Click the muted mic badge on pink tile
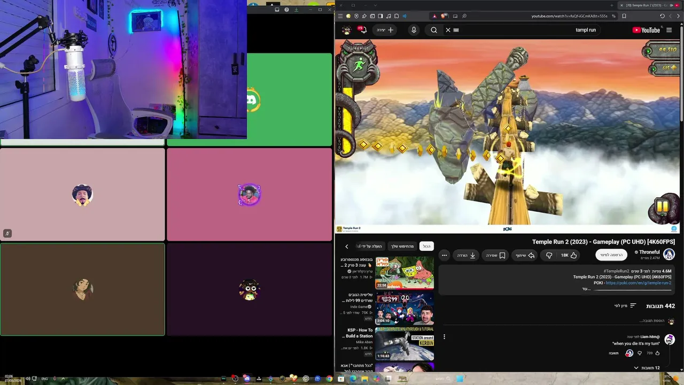 point(7,233)
